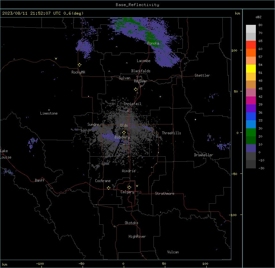This screenshot has width=275, height=268.
Task: Click the Drumheller label
Action: pyautogui.click(x=204, y=155)
